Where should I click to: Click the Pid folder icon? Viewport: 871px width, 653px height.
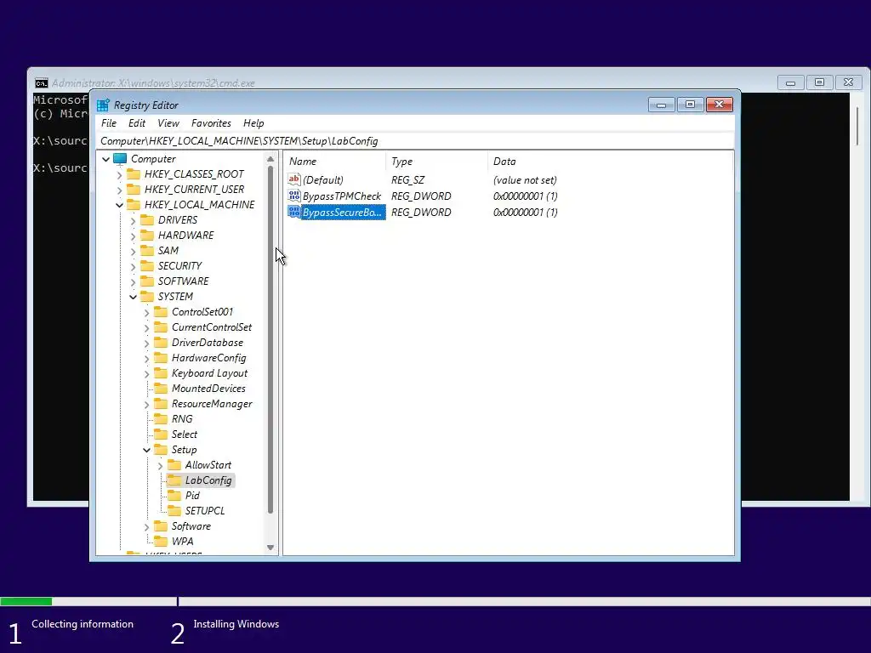point(174,496)
